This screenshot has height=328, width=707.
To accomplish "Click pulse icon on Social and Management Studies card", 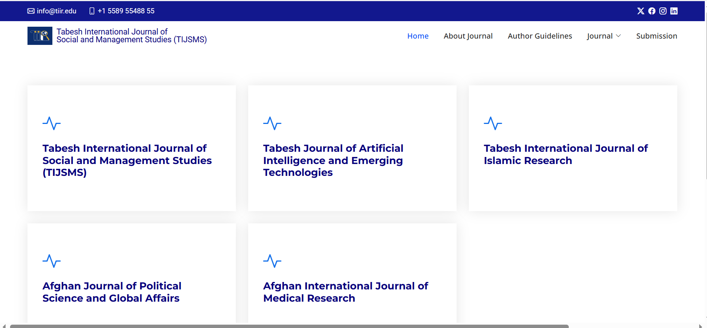I will [x=52, y=123].
